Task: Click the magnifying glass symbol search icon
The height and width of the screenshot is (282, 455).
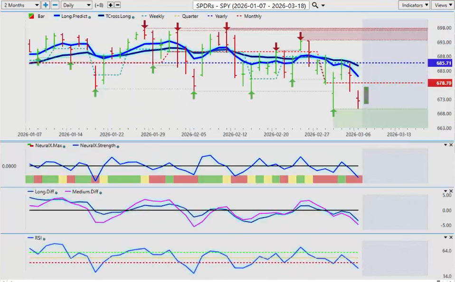Action: click(315, 5)
